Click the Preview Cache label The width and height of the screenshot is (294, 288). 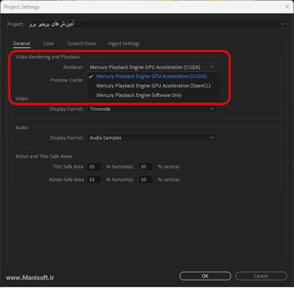(67, 80)
